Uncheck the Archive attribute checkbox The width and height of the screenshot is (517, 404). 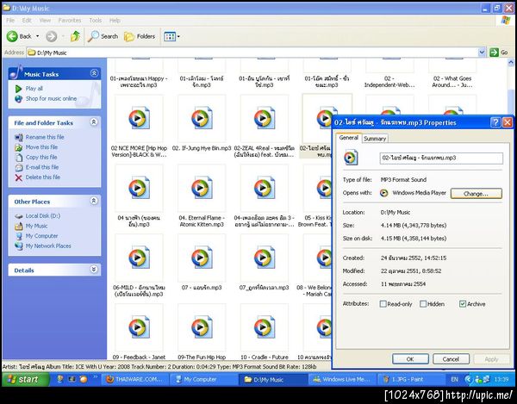tap(463, 304)
